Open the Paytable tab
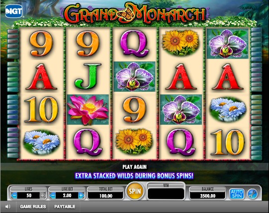Image resolution: width=269 pixels, height=213 pixels. click(x=65, y=207)
